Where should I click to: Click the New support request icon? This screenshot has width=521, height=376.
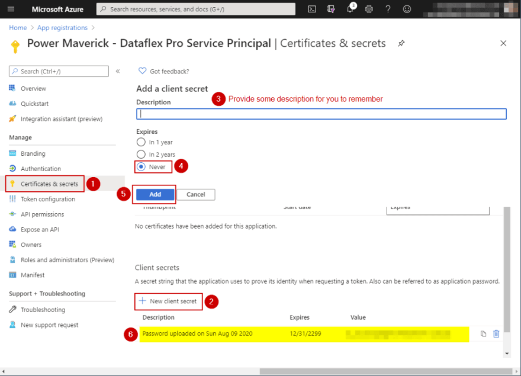click(x=12, y=324)
